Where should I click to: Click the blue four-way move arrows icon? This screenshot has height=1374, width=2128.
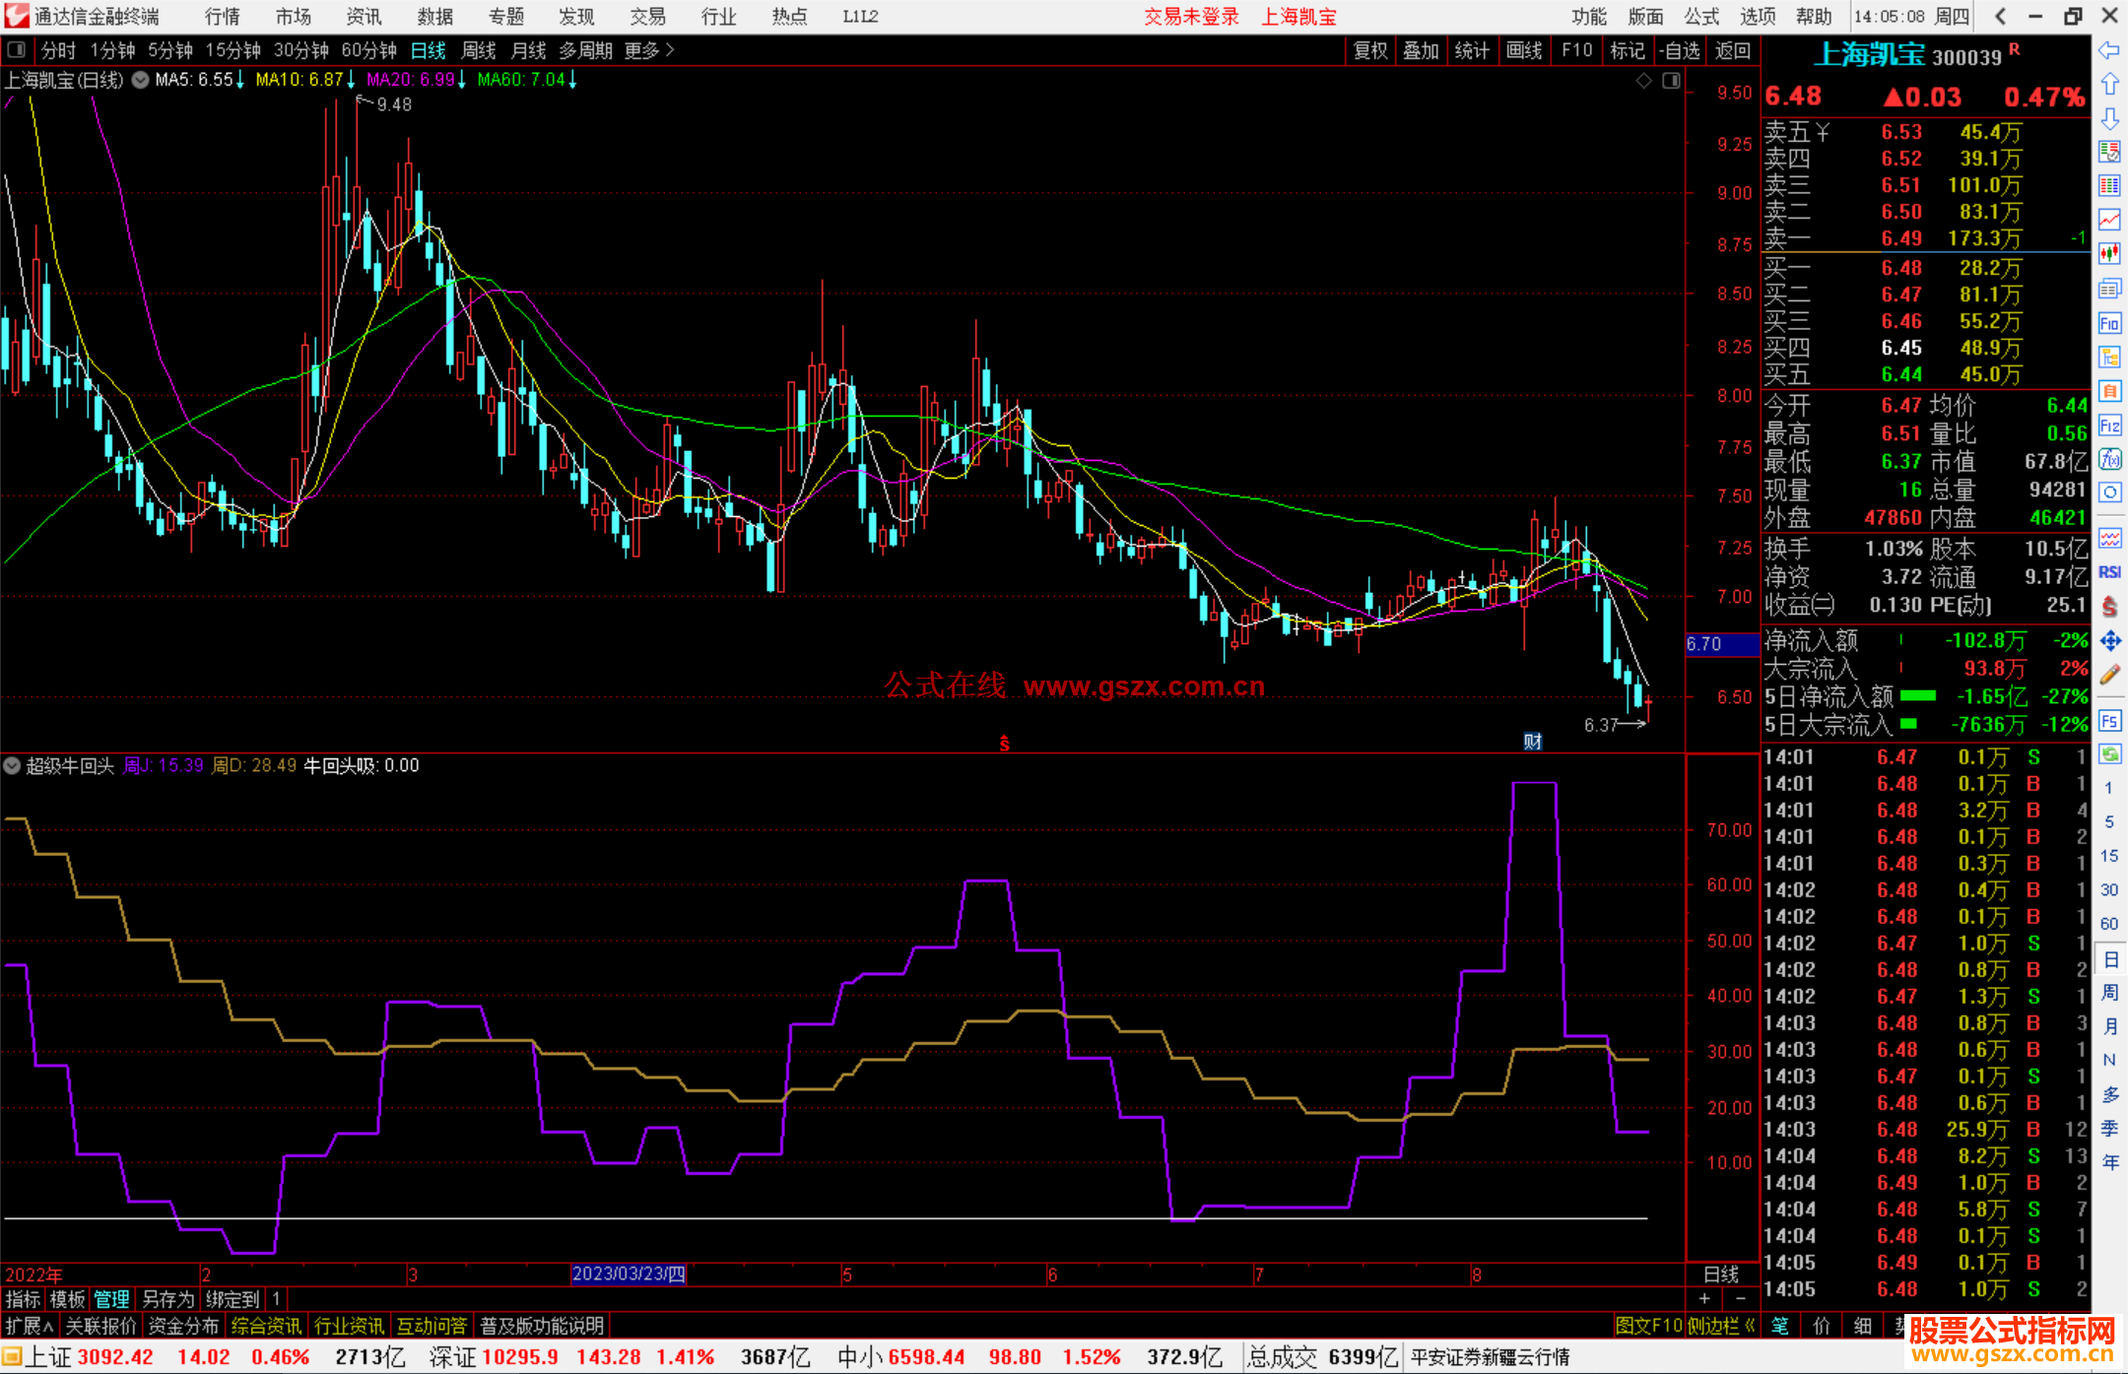(x=2109, y=641)
